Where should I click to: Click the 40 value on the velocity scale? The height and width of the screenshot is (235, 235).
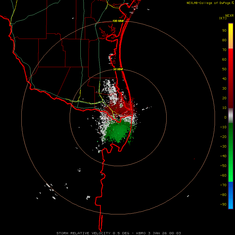(x=224, y=79)
